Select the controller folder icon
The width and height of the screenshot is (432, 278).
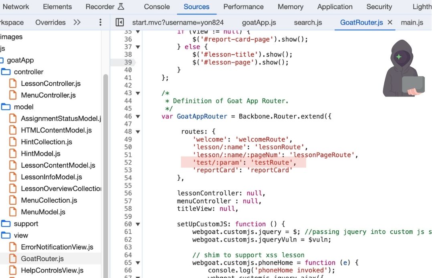(6, 72)
